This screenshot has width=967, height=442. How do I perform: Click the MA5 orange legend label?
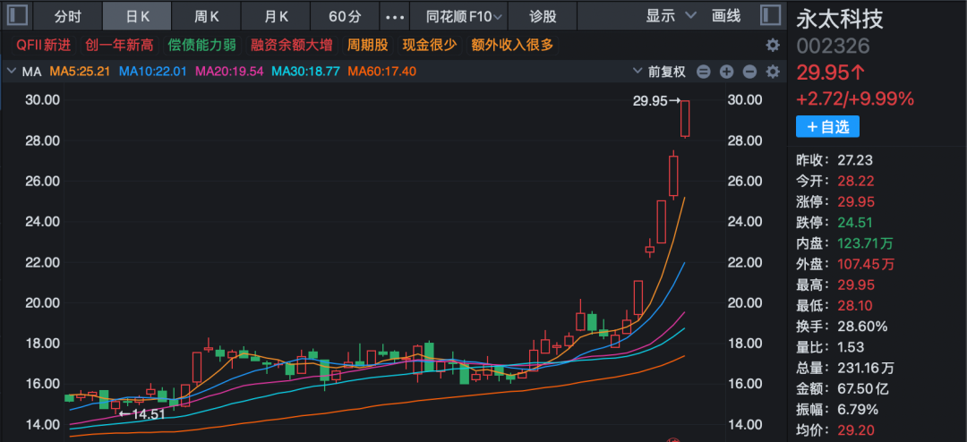pos(80,72)
